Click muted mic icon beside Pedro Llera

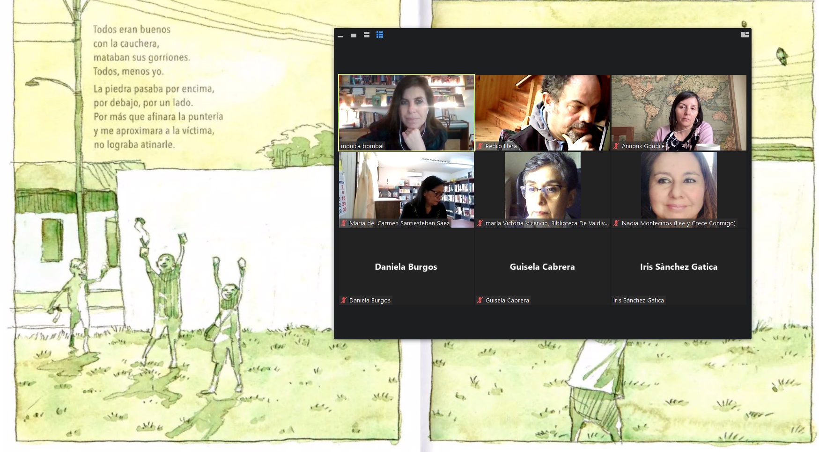[480, 146]
